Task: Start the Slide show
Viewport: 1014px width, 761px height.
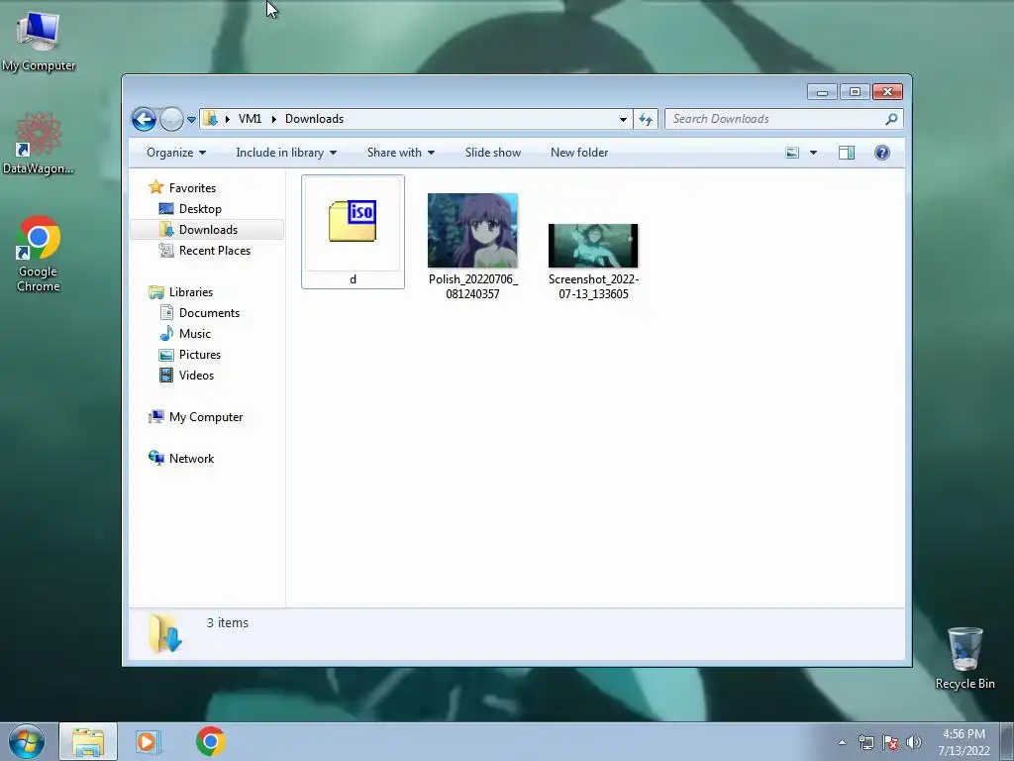Action: pos(493,153)
